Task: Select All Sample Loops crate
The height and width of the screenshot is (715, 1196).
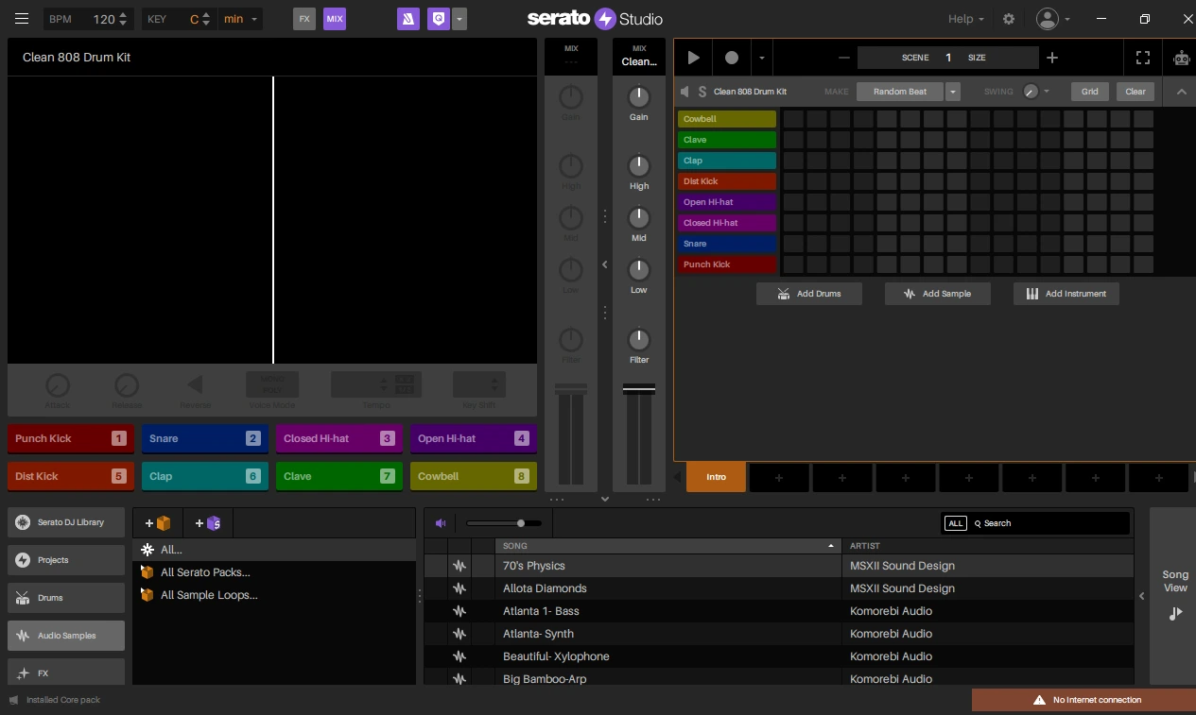Action: 274,595
